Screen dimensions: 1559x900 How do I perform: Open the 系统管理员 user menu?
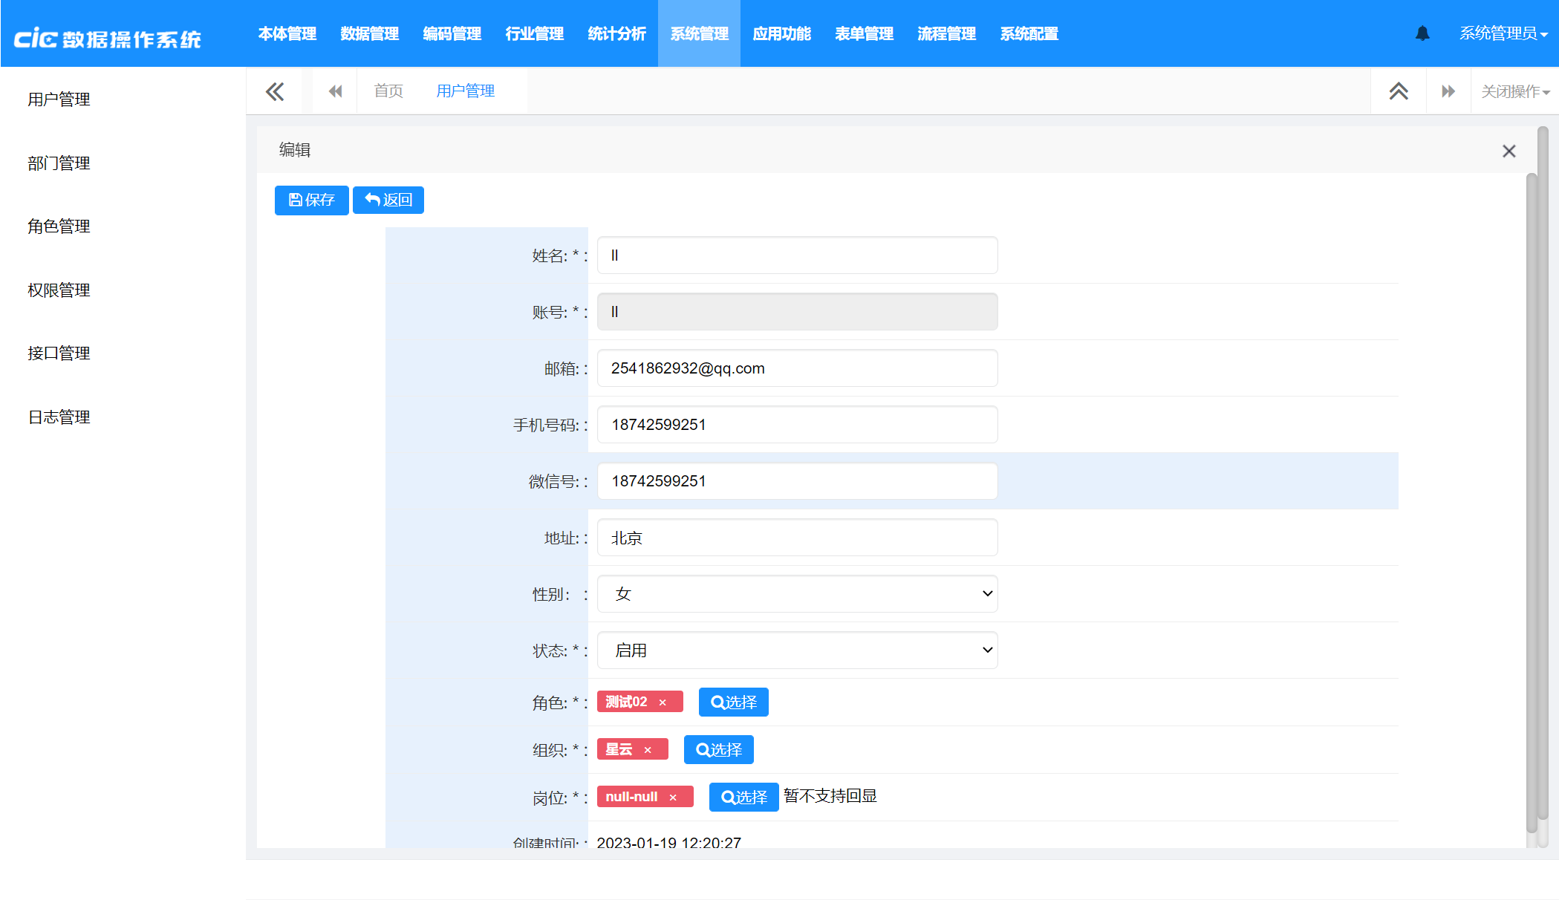pos(1503,33)
